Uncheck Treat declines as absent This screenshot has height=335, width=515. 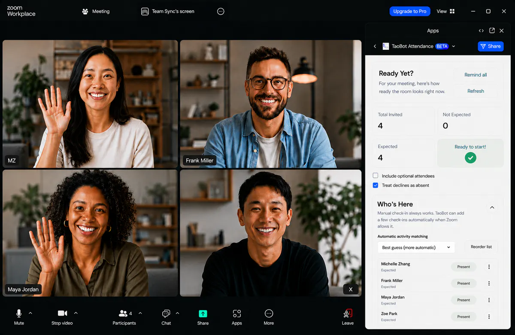tap(376, 185)
